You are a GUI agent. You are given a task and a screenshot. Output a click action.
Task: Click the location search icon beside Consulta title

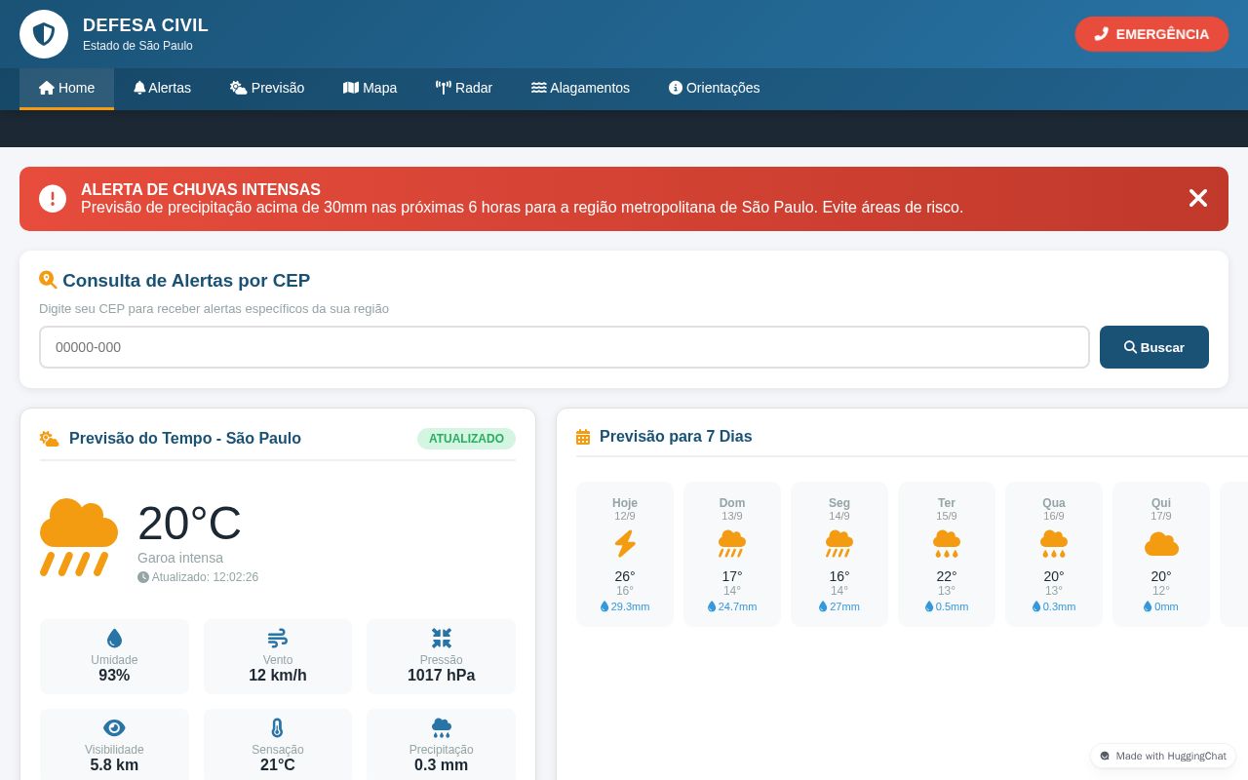[x=48, y=280]
